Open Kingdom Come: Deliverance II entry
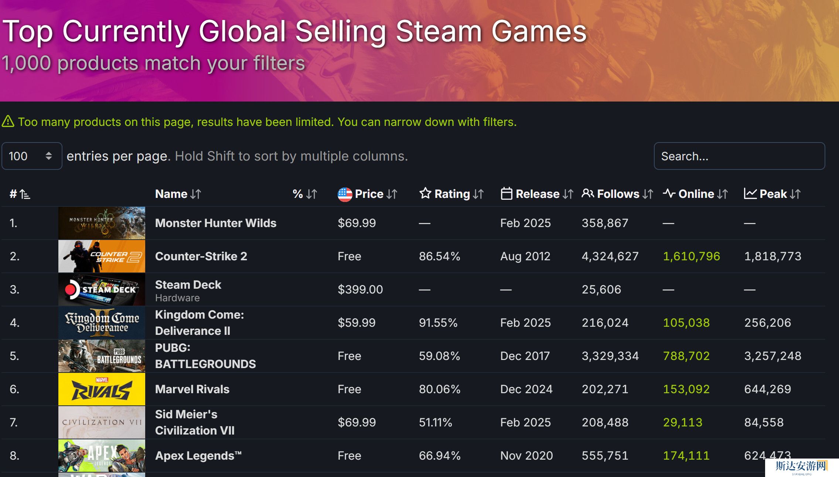Screen dimensions: 839x477 pos(199,323)
